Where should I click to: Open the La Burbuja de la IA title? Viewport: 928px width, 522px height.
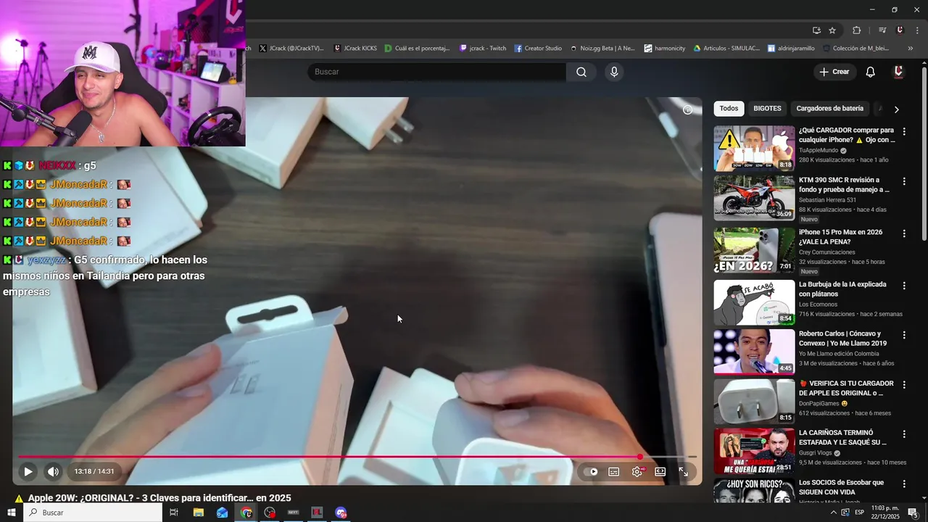coord(842,289)
